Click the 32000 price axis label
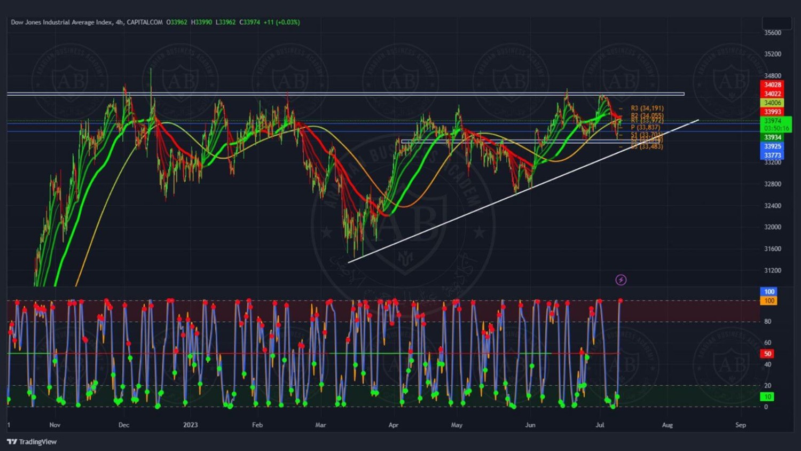 tap(772, 227)
